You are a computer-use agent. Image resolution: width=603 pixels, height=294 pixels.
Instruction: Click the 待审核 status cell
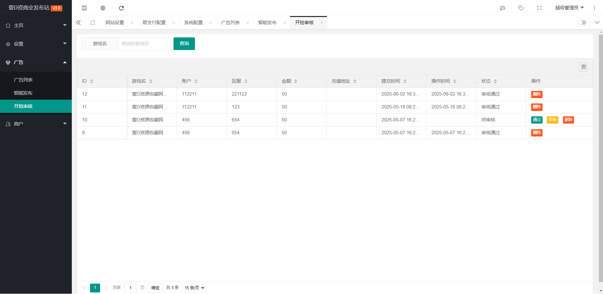point(501,120)
